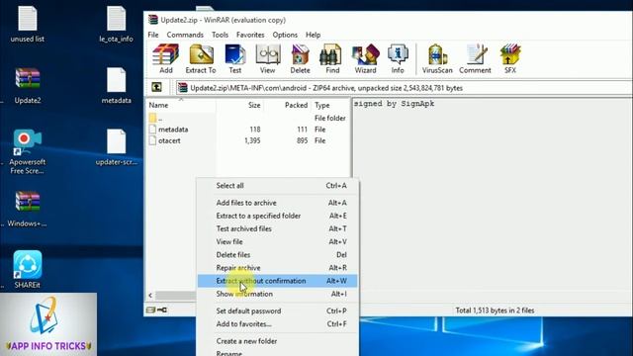Open the File menu

(x=153, y=35)
